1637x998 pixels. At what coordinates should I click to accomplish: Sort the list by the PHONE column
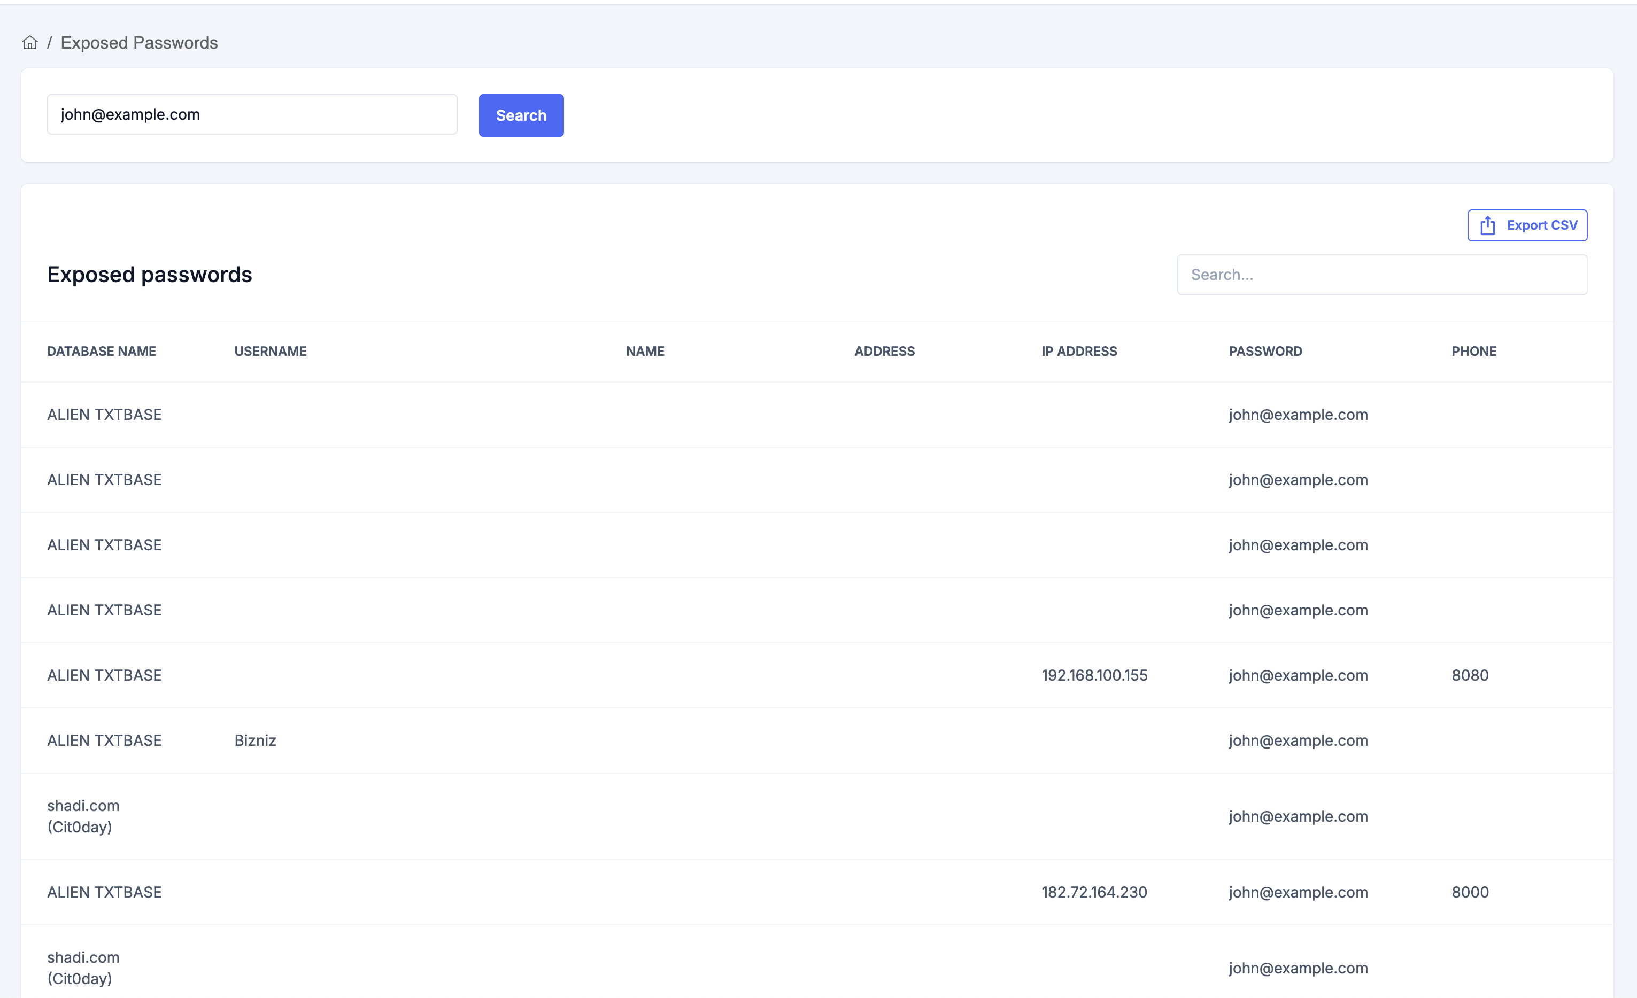click(1473, 350)
